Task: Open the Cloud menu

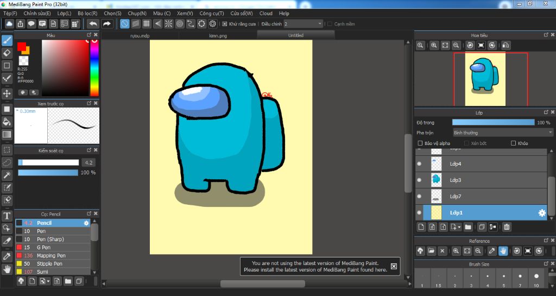Action: pos(266,13)
